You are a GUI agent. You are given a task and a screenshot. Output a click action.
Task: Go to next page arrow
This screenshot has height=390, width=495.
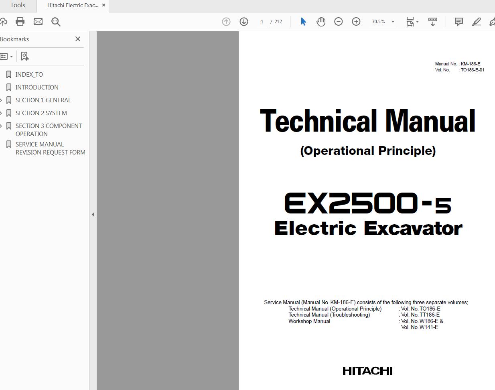pyautogui.click(x=244, y=22)
